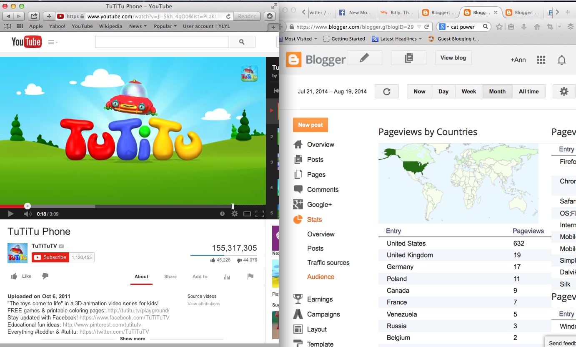Open the video player settings gear
576x347 pixels.
pos(235,214)
